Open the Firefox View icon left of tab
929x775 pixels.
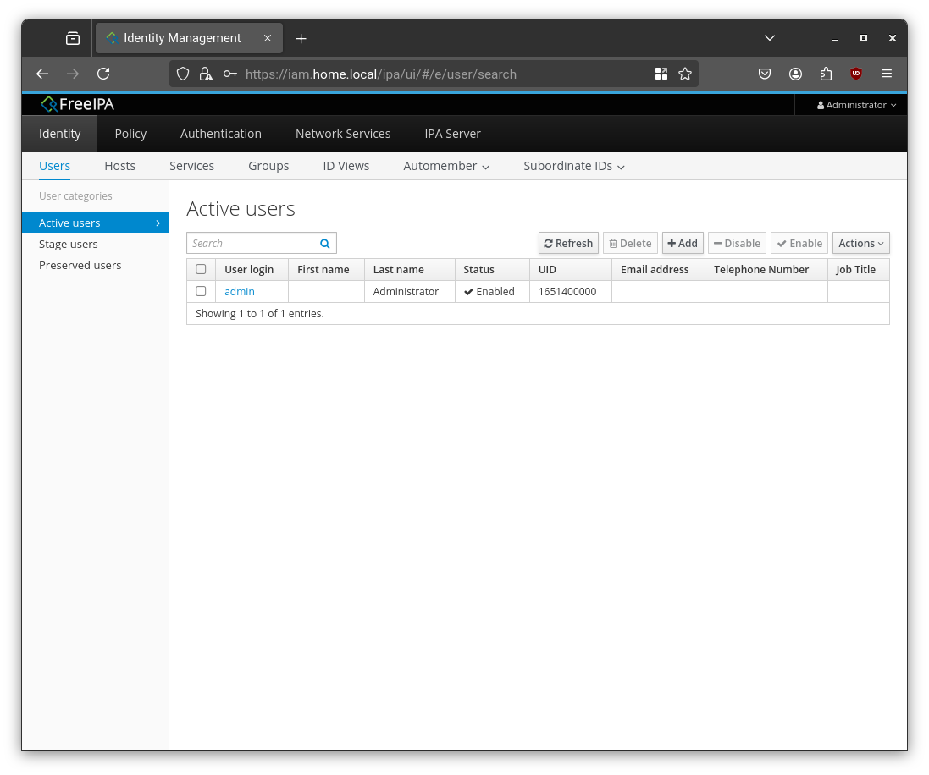[73, 38]
